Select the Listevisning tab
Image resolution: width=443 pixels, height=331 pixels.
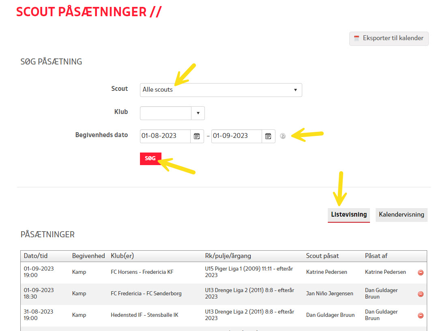(348, 215)
